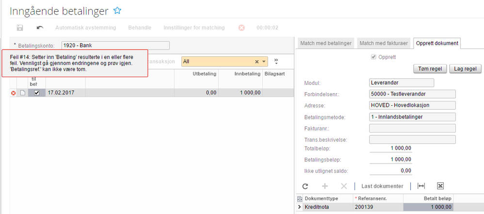Click the Innbetaling cell 1 000,00
This screenshot has width=484, height=214.
[x=240, y=93]
